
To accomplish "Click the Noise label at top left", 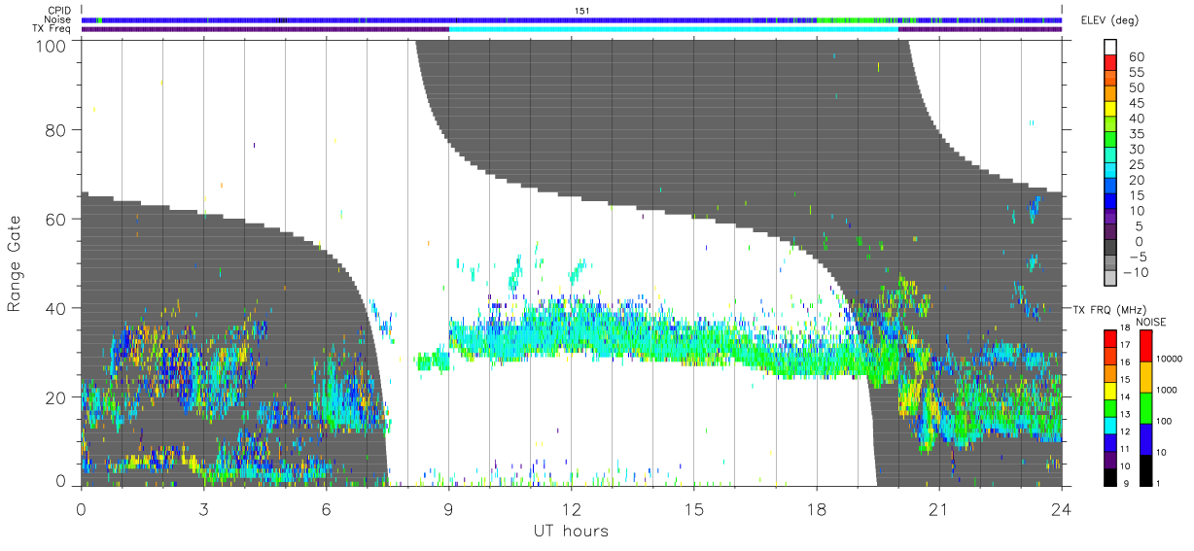I will (x=57, y=19).
